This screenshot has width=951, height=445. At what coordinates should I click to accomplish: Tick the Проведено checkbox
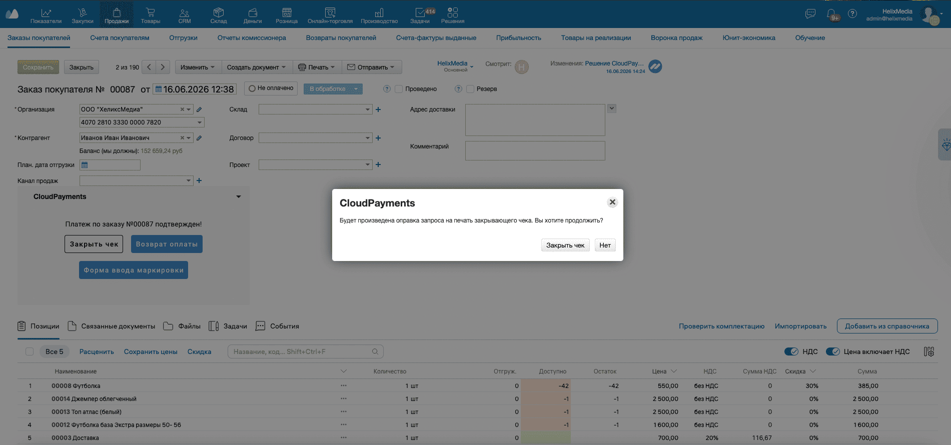pos(399,89)
